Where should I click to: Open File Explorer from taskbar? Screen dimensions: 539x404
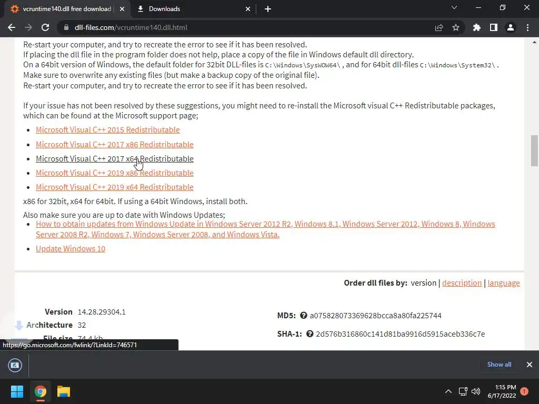tap(64, 391)
